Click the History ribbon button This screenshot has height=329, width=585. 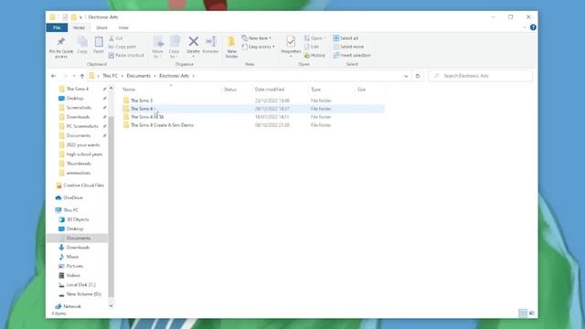314,55
